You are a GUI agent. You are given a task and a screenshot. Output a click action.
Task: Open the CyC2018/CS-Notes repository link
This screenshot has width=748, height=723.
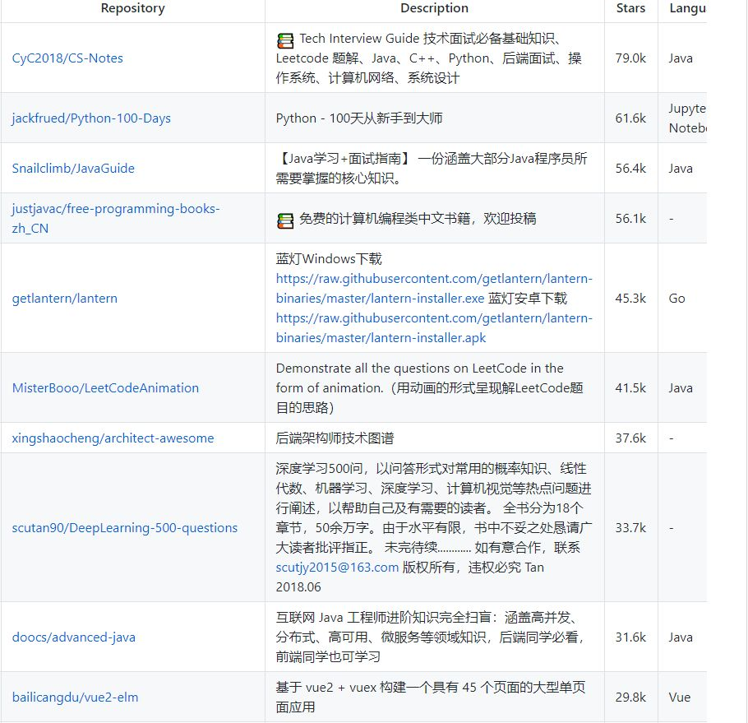click(67, 58)
